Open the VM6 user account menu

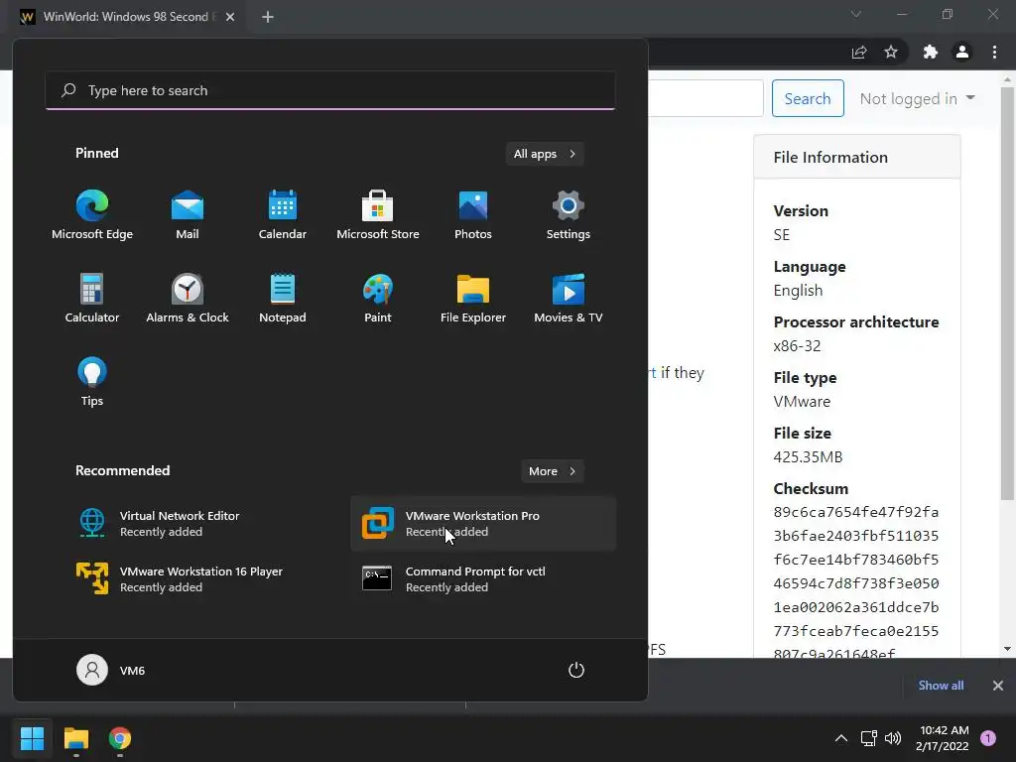(111, 670)
